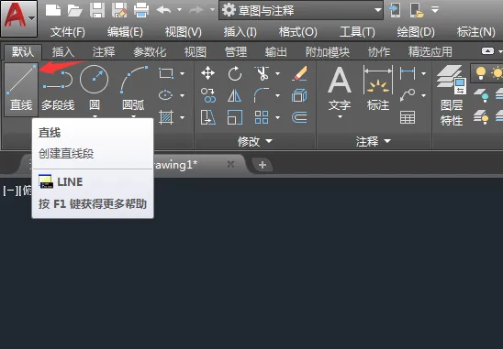Switch to the 管理 ribbon tab
Screen dimensions: 503x349
pos(236,52)
